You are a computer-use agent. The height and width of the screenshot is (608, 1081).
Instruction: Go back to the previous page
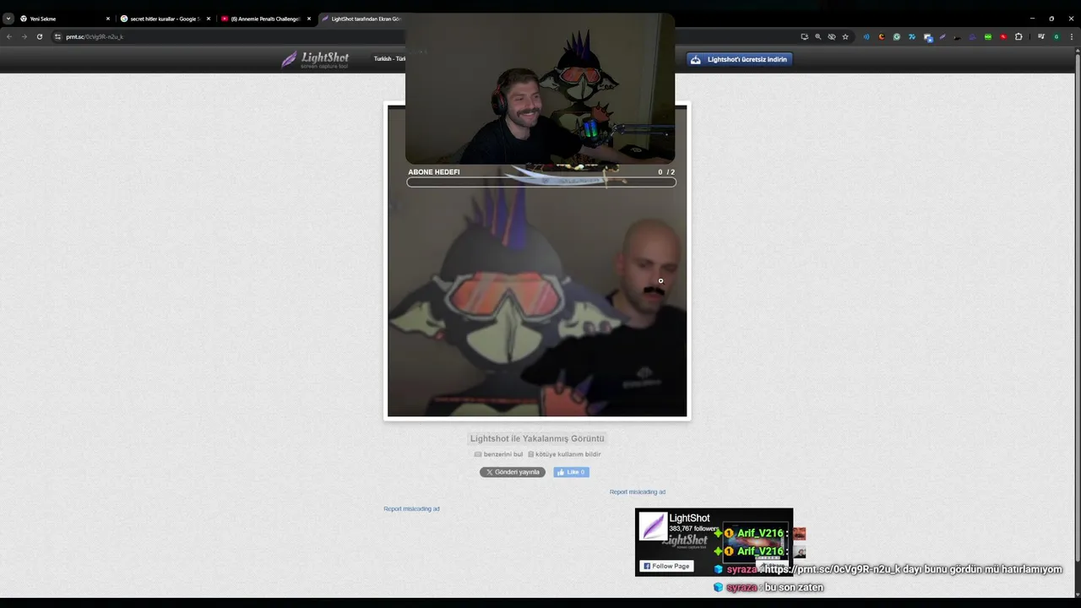click(9, 36)
